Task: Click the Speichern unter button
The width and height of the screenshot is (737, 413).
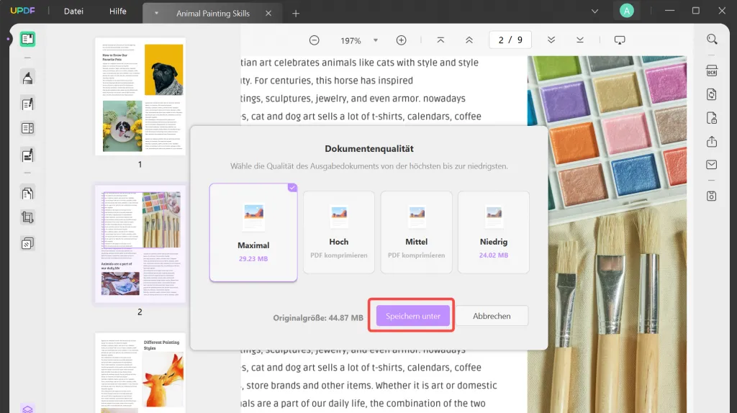Action: [x=412, y=316]
